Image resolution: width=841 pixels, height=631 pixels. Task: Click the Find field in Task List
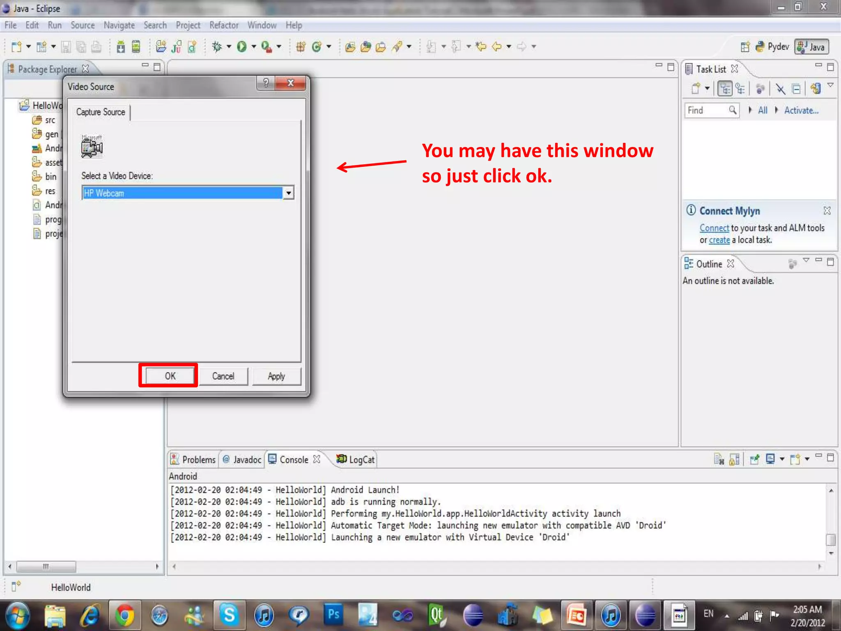pos(707,110)
